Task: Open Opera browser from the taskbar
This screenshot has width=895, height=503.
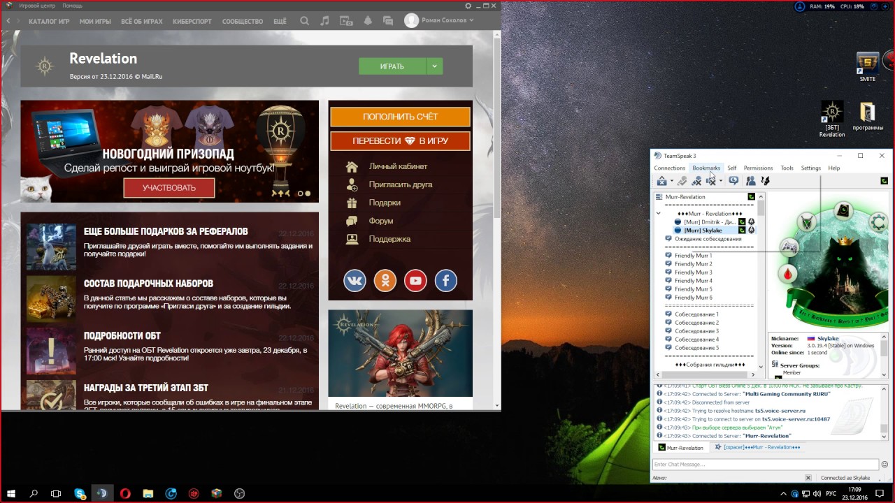Action: click(125, 493)
